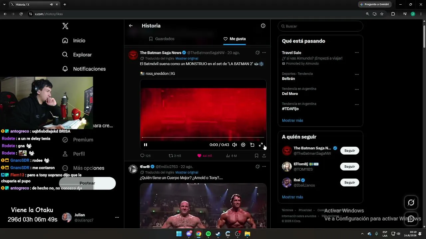The height and width of the screenshot is (239, 426).
Task: Repost the Batman Saga post (3 mil)
Action: point(175,156)
